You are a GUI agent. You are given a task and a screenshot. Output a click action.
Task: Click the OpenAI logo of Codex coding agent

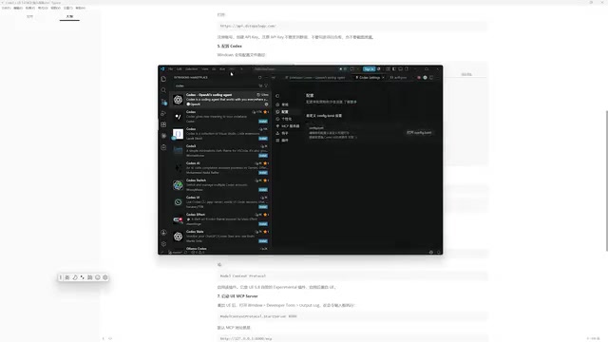tap(178, 100)
